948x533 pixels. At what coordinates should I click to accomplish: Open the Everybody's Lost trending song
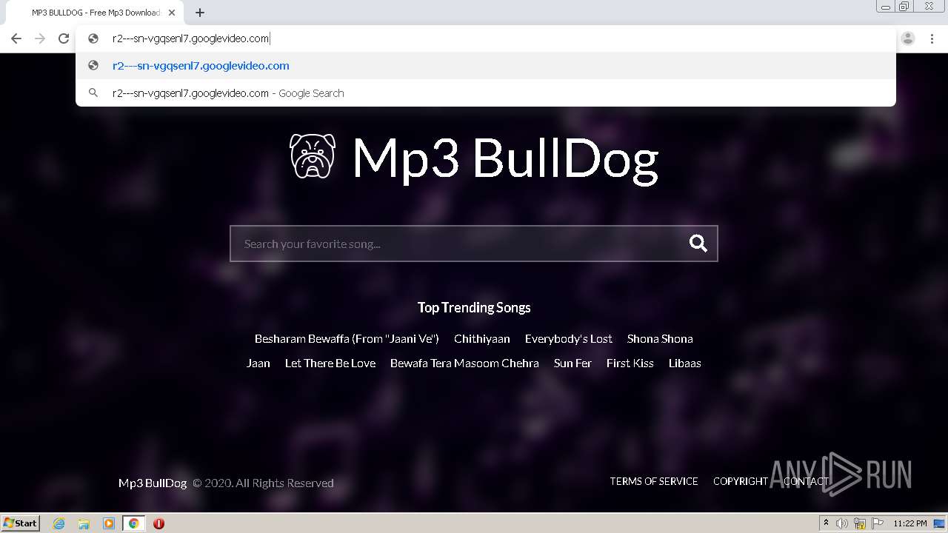(x=569, y=338)
